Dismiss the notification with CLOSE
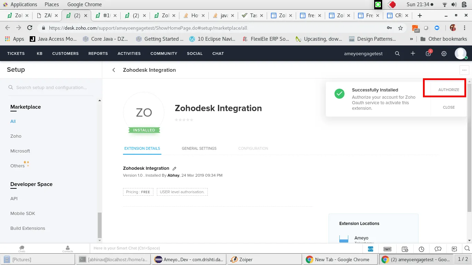 coord(449,107)
